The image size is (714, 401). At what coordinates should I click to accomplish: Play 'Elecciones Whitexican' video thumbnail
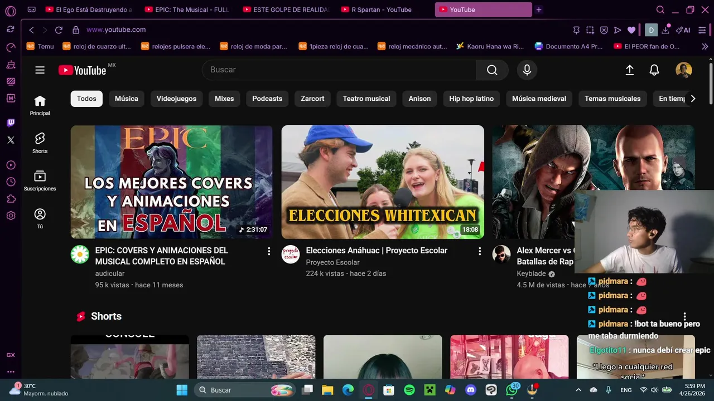(383, 182)
